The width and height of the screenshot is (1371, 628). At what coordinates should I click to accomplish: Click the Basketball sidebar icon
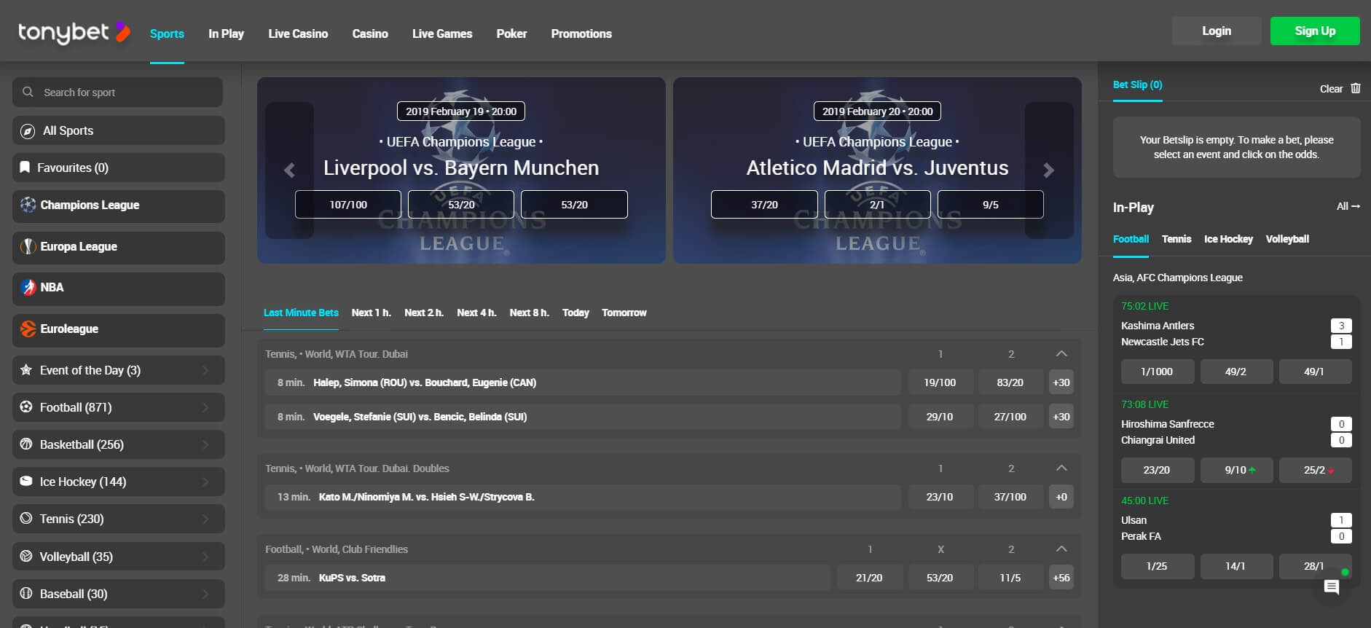26,444
